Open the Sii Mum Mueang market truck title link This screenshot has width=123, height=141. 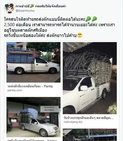pyautogui.click(x=89, y=118)
